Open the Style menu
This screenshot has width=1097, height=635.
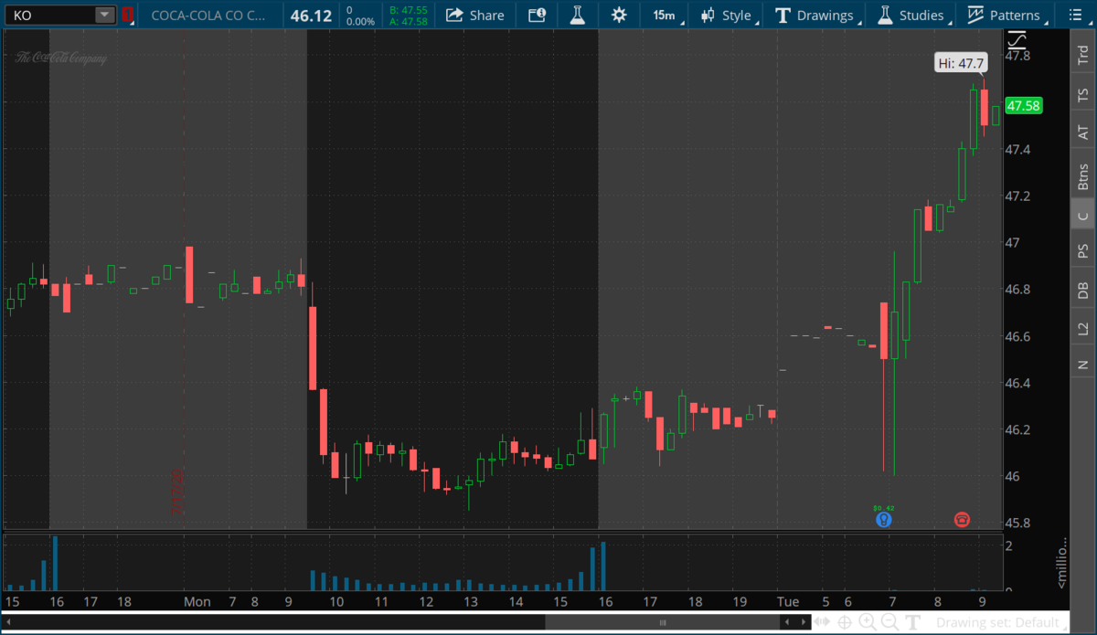click(x=727, y=15)
